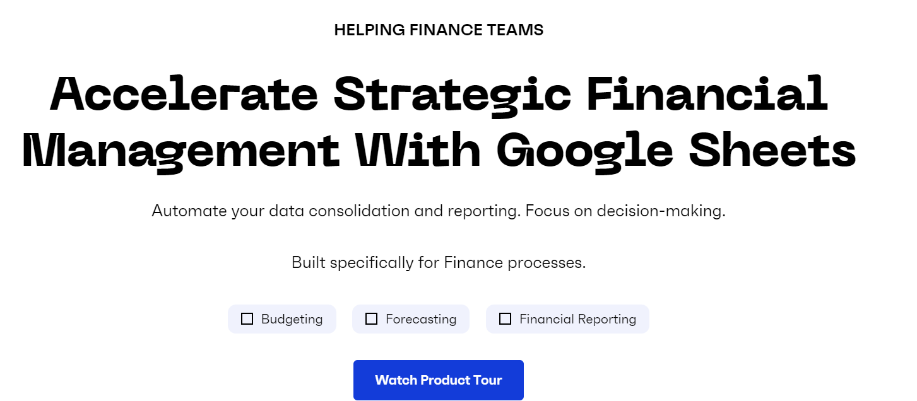Click the HELPING FINANCE TEAMS label
The width and height of the screenshot is (917, 401).
point(439,29)
